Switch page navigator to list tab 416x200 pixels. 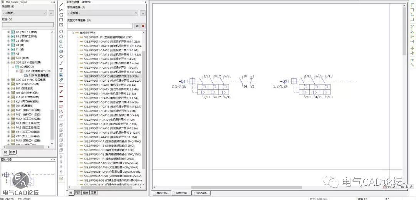(12, 152)
